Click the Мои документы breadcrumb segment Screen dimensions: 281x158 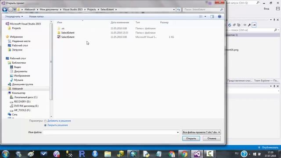click(x=49, y=10)
